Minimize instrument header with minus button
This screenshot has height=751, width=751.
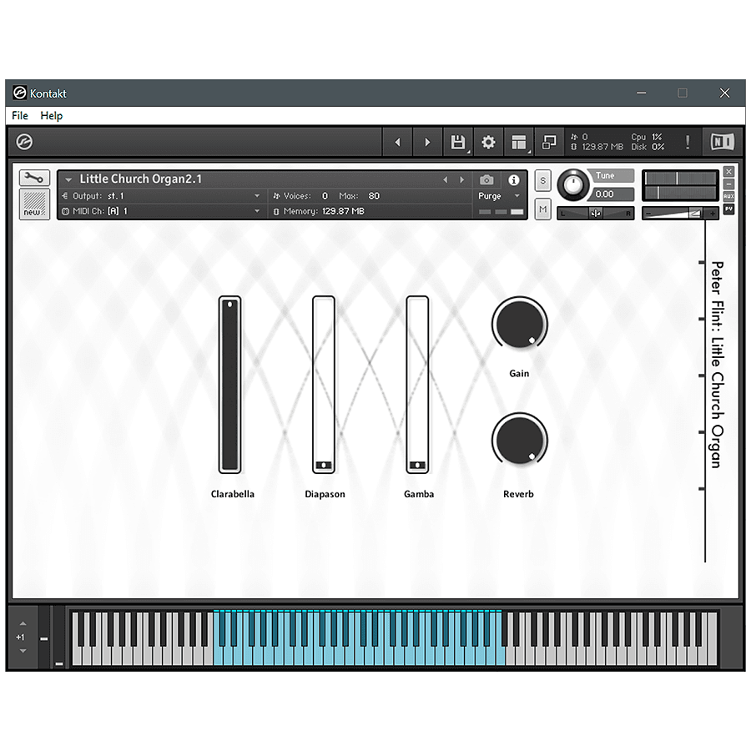click(728, 184)
